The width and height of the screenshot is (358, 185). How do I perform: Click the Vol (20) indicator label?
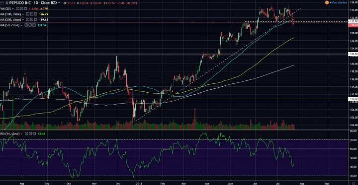click(x=5, y=8)
